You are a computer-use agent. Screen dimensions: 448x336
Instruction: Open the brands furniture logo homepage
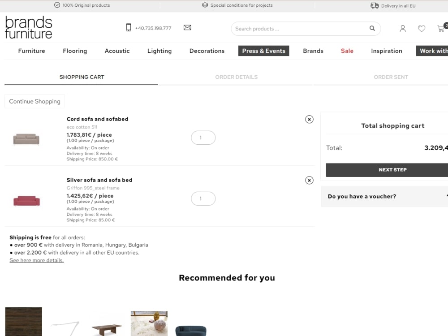tap(29, 27)
